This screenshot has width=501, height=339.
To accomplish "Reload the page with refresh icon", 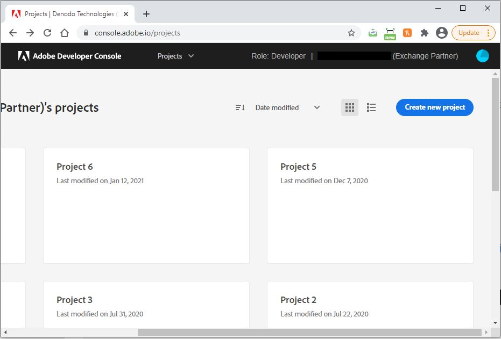I will pyautogui.click(x=47, y=33).
